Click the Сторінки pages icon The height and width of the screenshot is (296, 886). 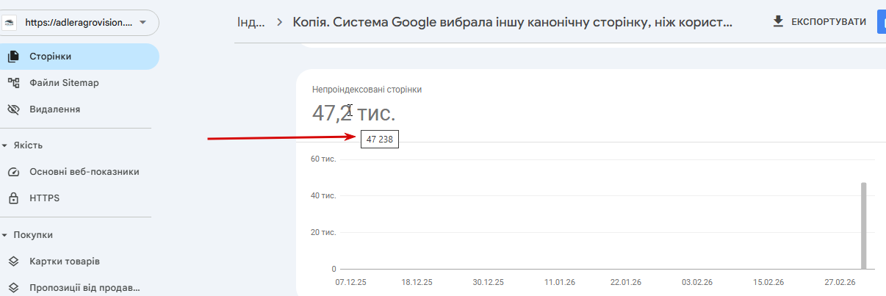point(13,57)
